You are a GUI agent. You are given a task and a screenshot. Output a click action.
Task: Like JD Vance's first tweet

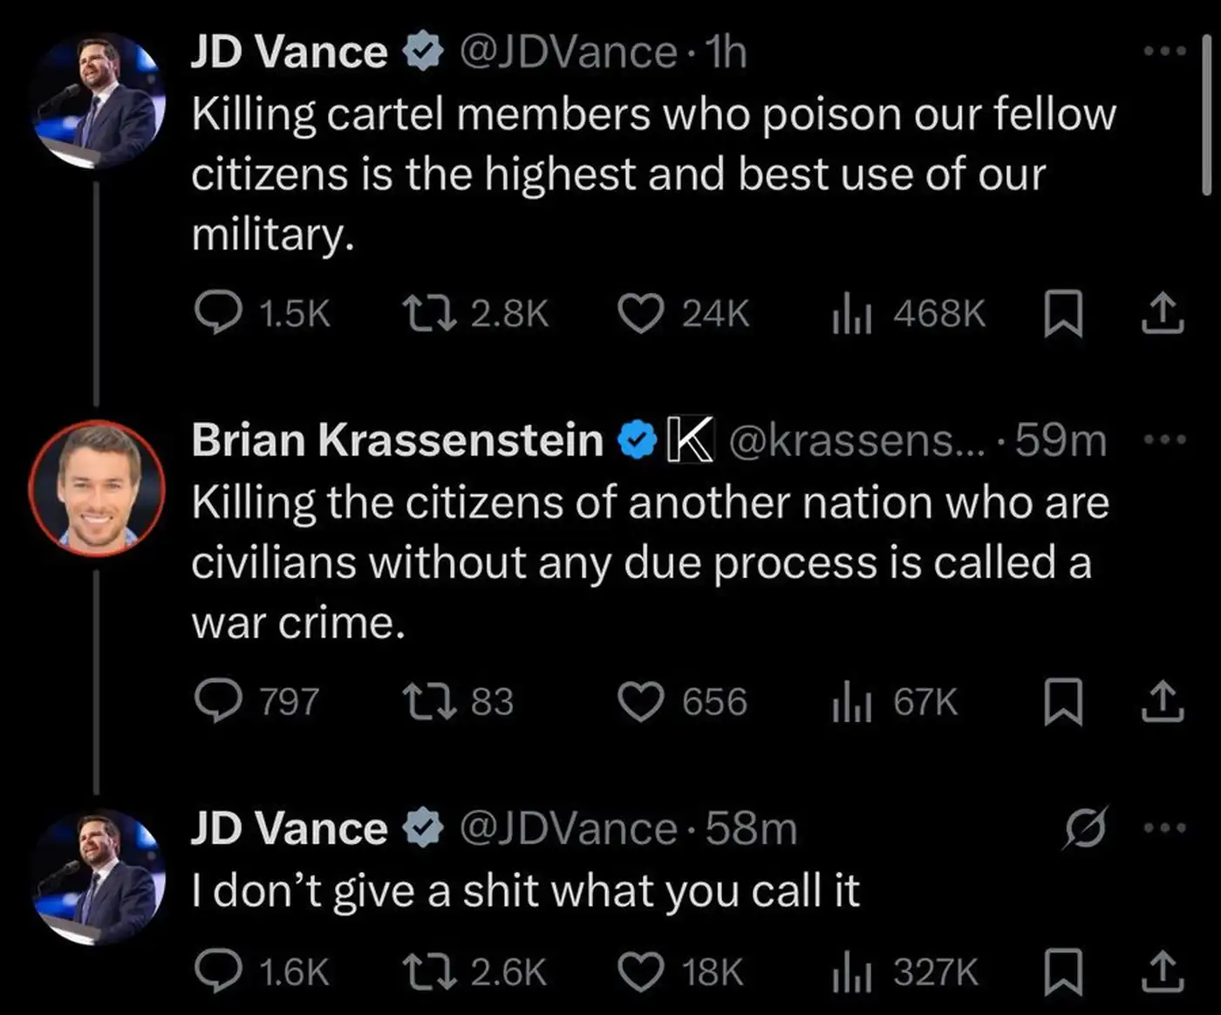coord(641,313)
